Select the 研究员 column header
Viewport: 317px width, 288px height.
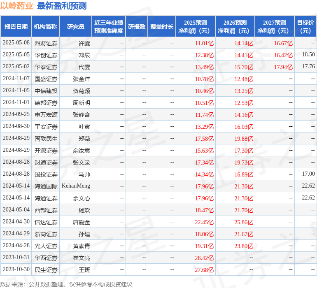76,26
